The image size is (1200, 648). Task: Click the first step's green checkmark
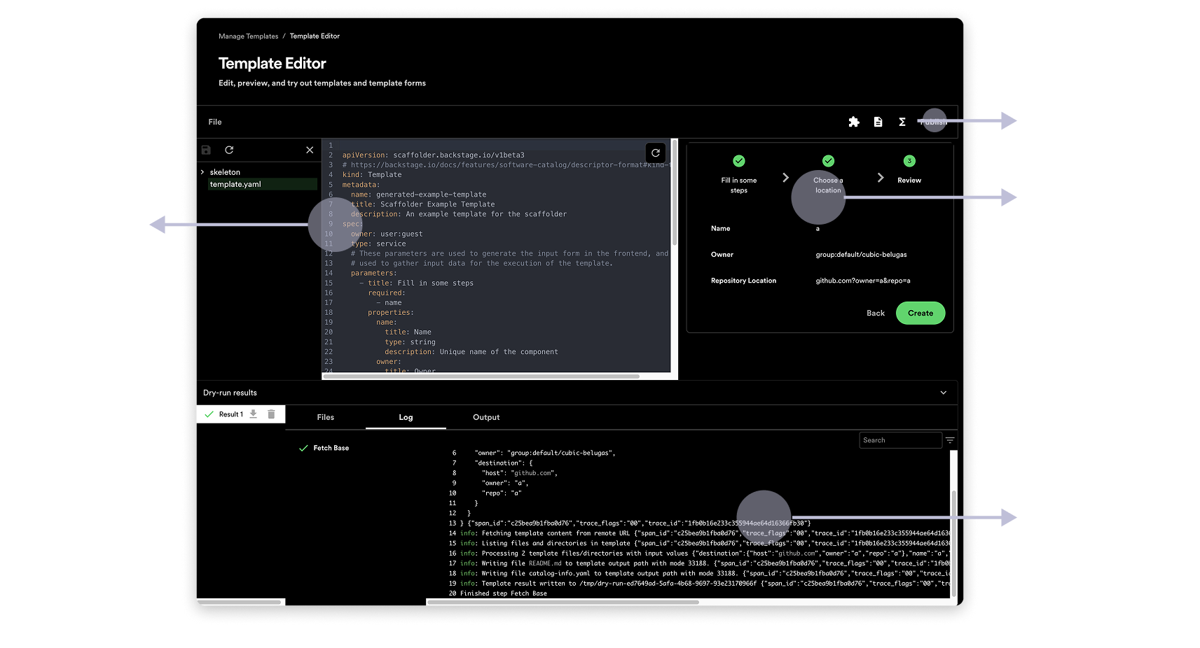[x=739, y=161]
